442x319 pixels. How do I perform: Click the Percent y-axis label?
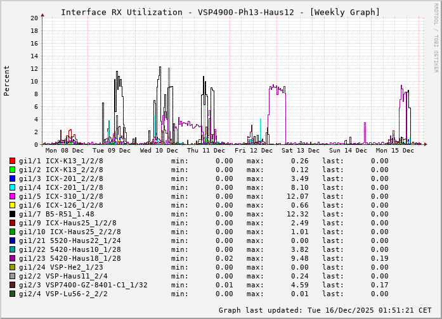[7, 81]
